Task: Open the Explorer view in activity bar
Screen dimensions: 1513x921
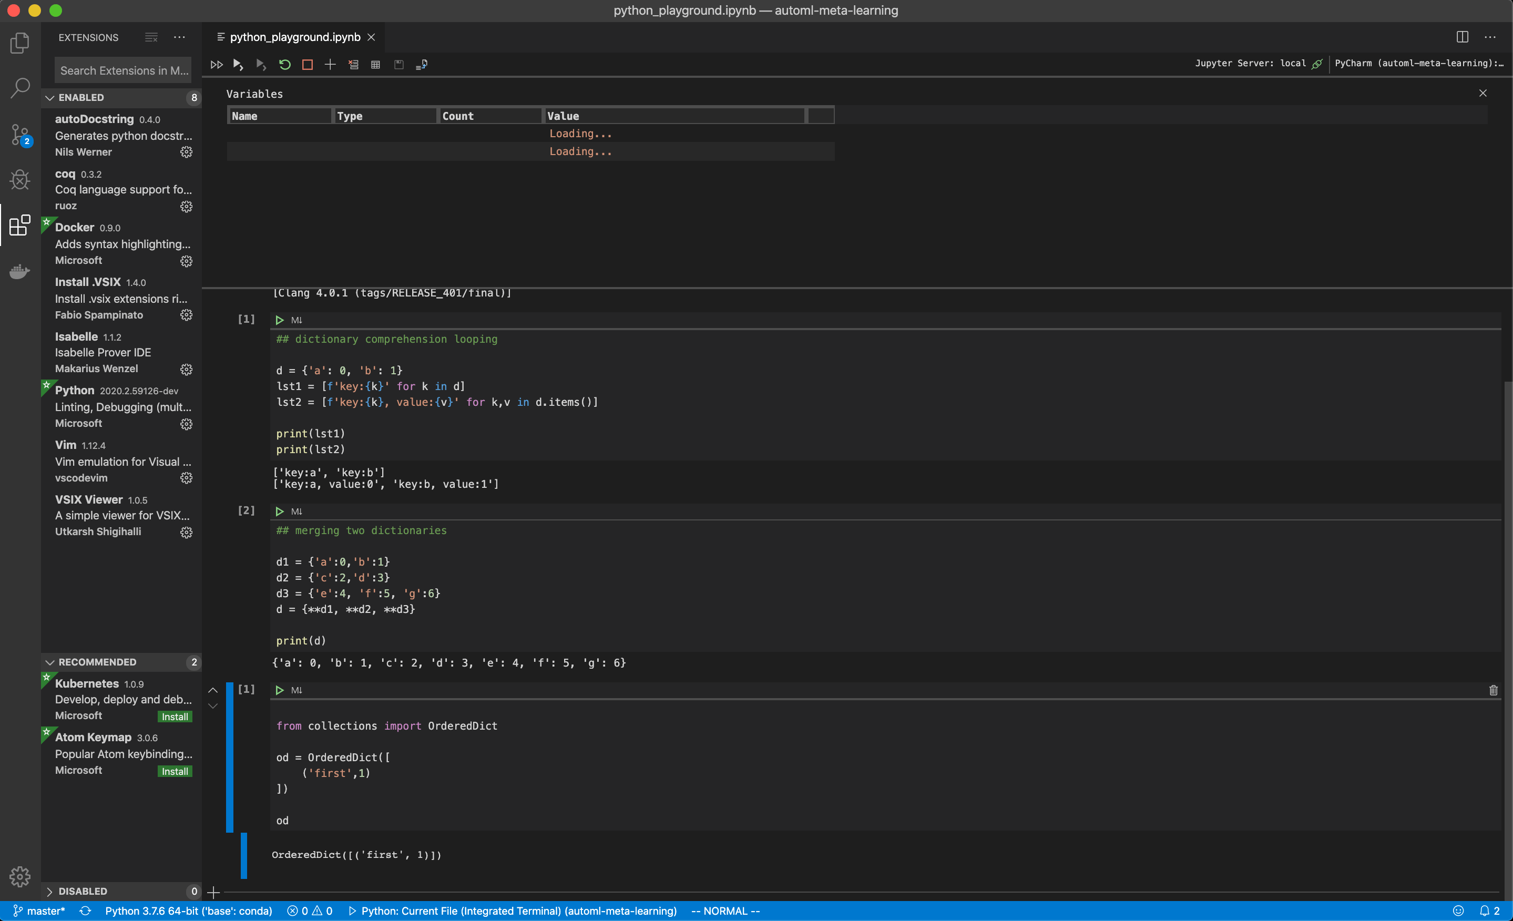Action: [x=19, y=43]
